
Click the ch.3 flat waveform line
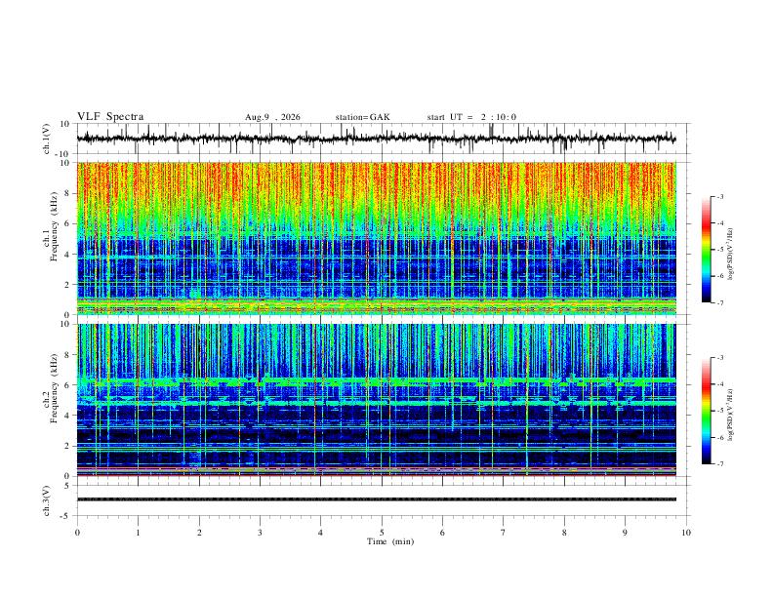pos(377,499)
